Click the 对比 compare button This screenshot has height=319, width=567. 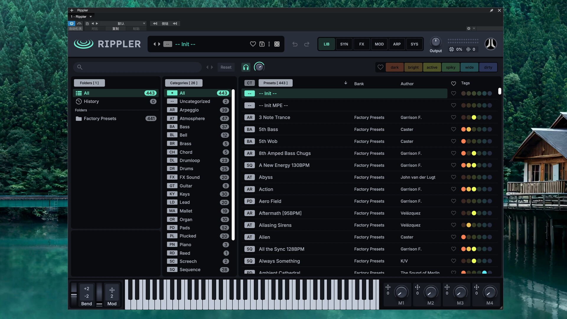(94, 29)
